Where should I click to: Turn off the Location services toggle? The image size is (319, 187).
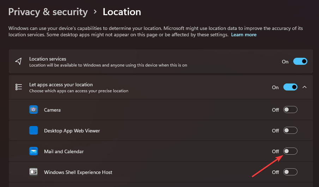(300, 62)
